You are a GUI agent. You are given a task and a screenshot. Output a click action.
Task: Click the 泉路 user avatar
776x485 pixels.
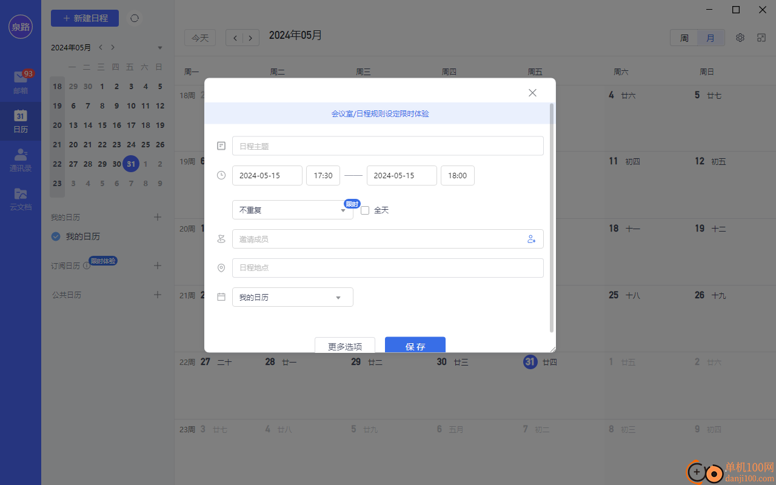point(21,27)
